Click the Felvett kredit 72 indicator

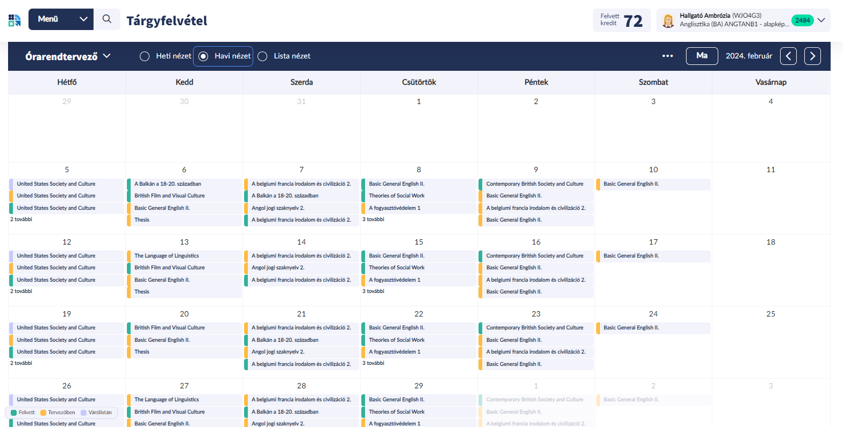(x=621, y=20)
